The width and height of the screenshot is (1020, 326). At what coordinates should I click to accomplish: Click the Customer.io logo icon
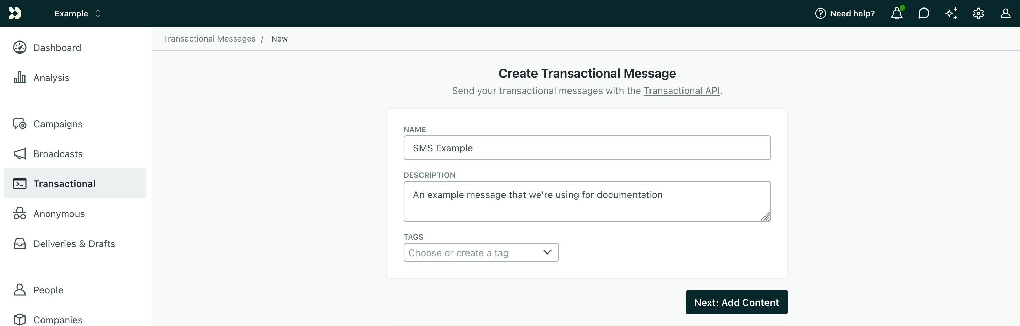tap(15, 14)
